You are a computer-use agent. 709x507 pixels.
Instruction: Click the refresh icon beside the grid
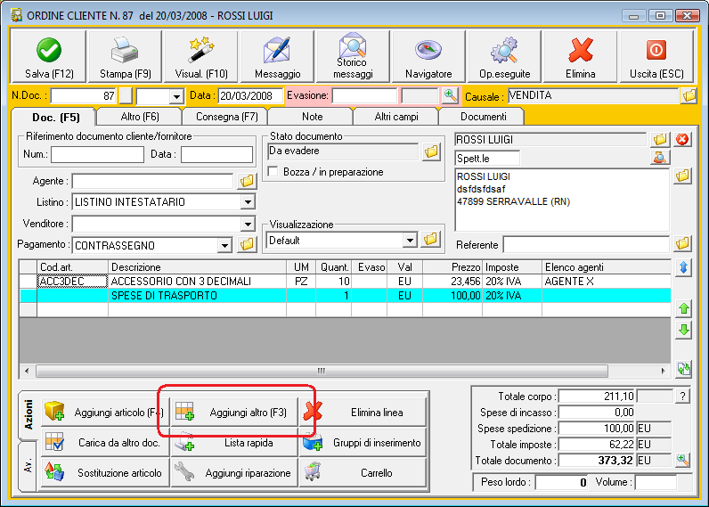click(684, 369)
